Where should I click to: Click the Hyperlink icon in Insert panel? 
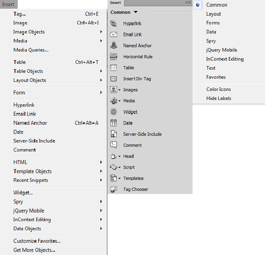click(x=114, y=24)
